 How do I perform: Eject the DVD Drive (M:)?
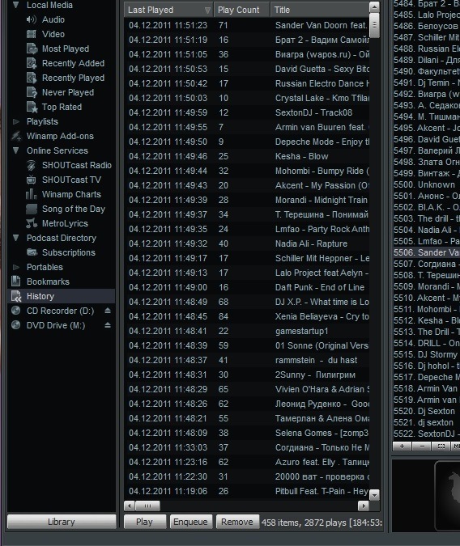pos(108,325)
